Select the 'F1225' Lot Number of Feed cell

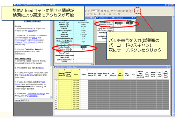click(x=119, y=25)
